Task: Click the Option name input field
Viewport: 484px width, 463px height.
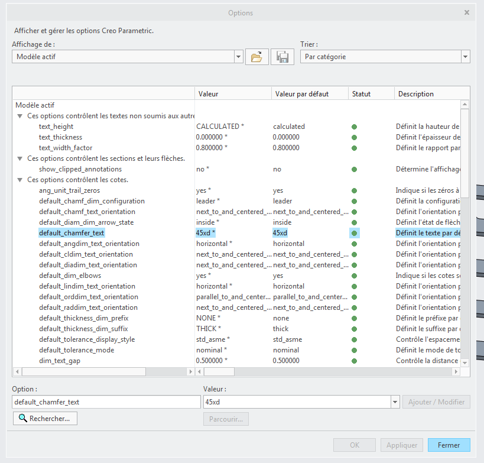Action: point(106,402)
